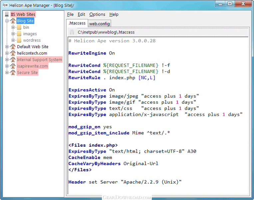Click the 'CacheEnable mem' line

tap(90, 158)
